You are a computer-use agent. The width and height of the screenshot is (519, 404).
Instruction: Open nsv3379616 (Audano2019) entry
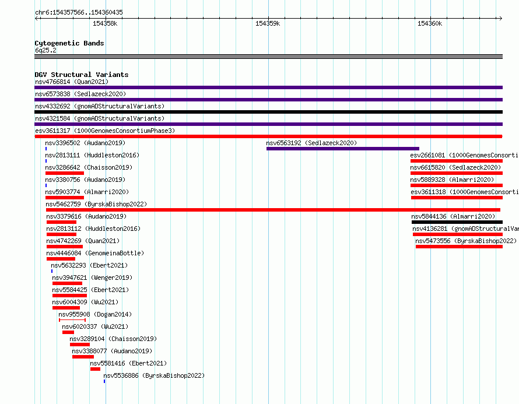[x=86, y=216]
